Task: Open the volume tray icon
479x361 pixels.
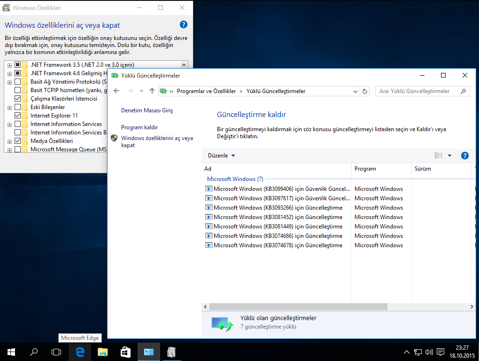Action: pos(429,353)
